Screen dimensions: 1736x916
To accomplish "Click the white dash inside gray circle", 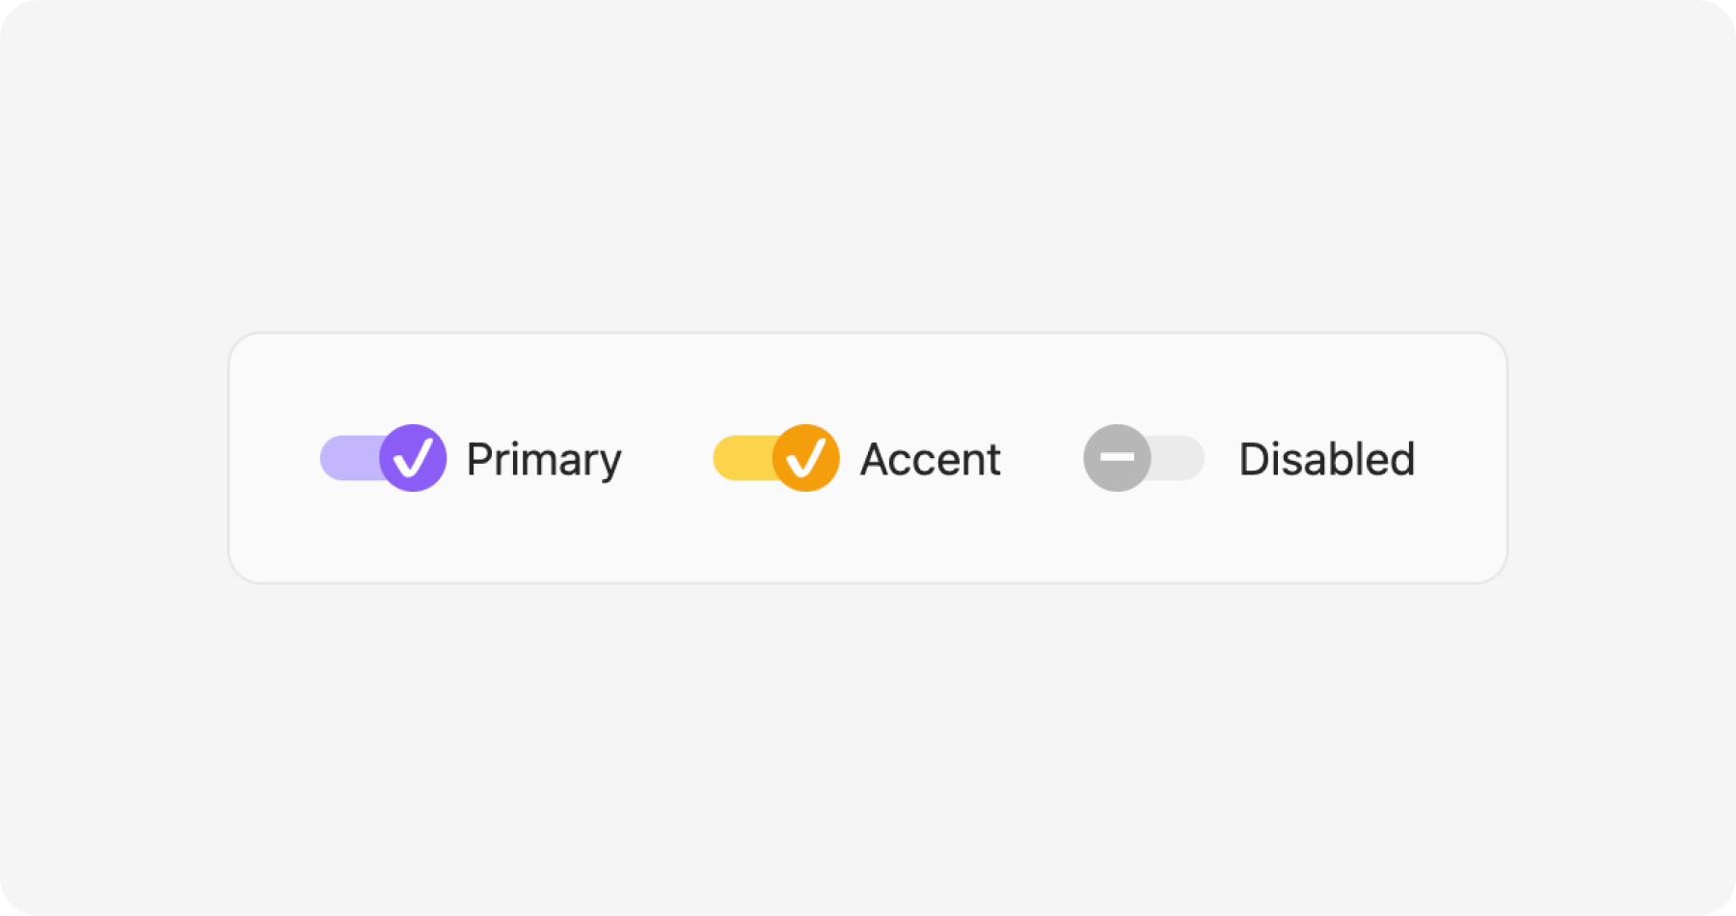I will coord(1117,457).
